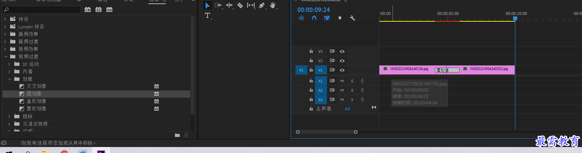
Task: Expand the 沉浸式视频 folder
Action: (x=10, y=124)
